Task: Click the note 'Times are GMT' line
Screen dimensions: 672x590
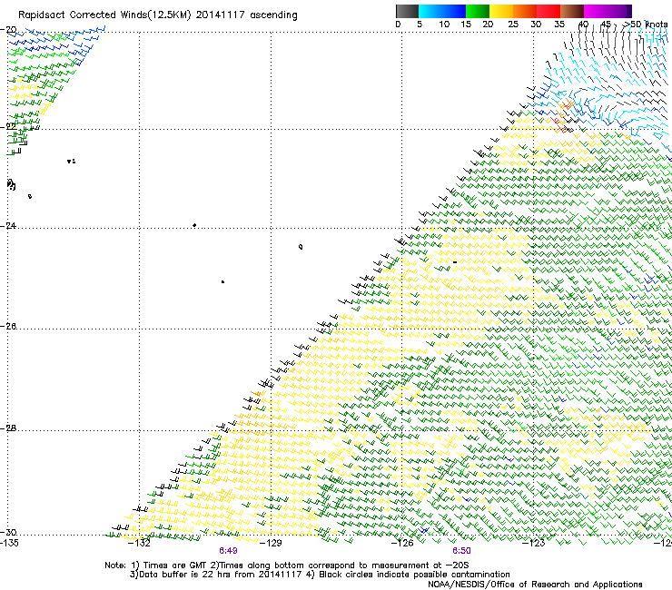Action: click(287, 565)
